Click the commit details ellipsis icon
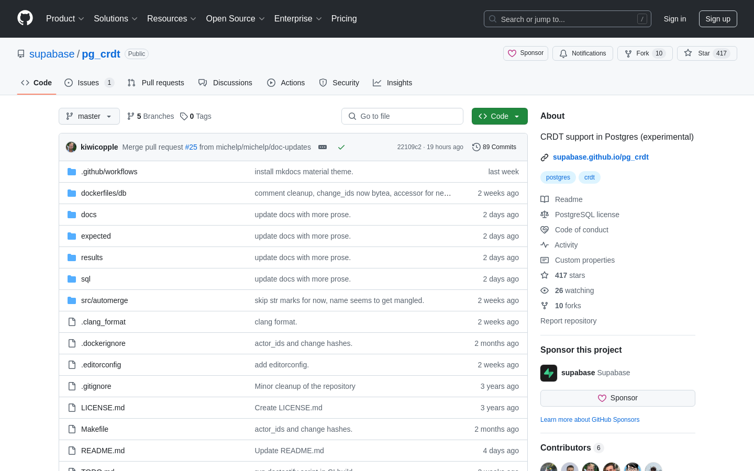Screen dimensions: 754x471 [x=323, y=147]
